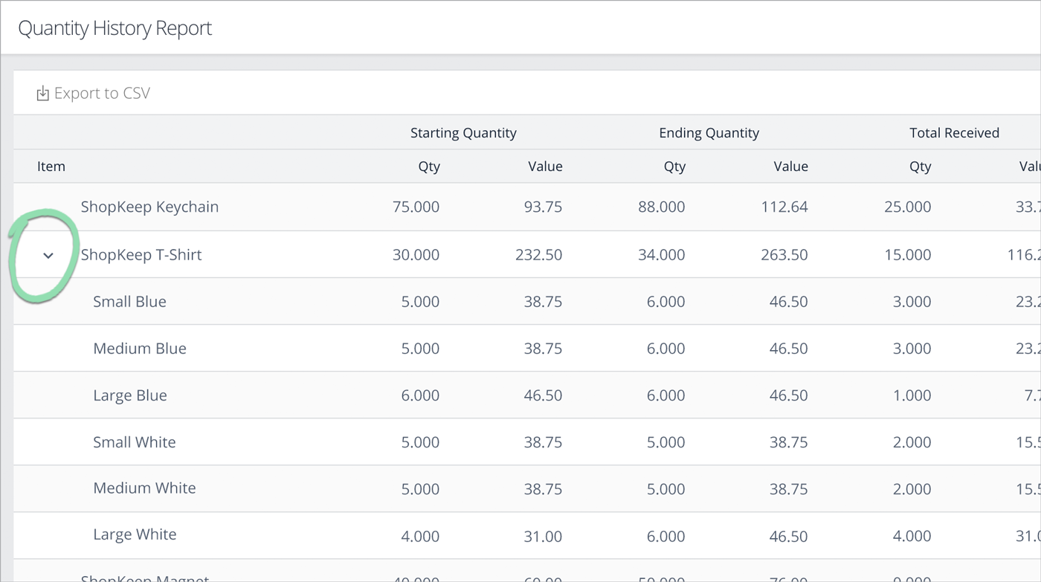Click the Qty header under Ending Quantity
Image resolution: width=1041 pixels, height=582 pixels.
pos(674,166)
